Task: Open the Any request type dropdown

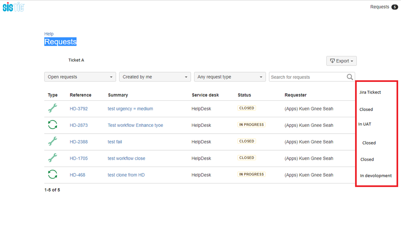Action: click(230, 77)
